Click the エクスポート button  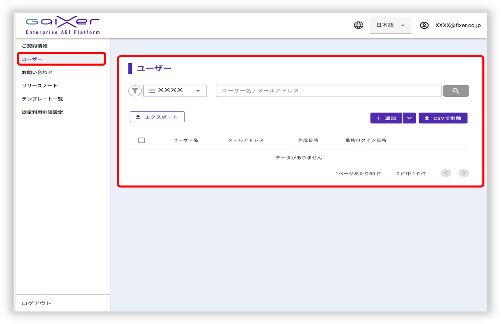[157, 117]
